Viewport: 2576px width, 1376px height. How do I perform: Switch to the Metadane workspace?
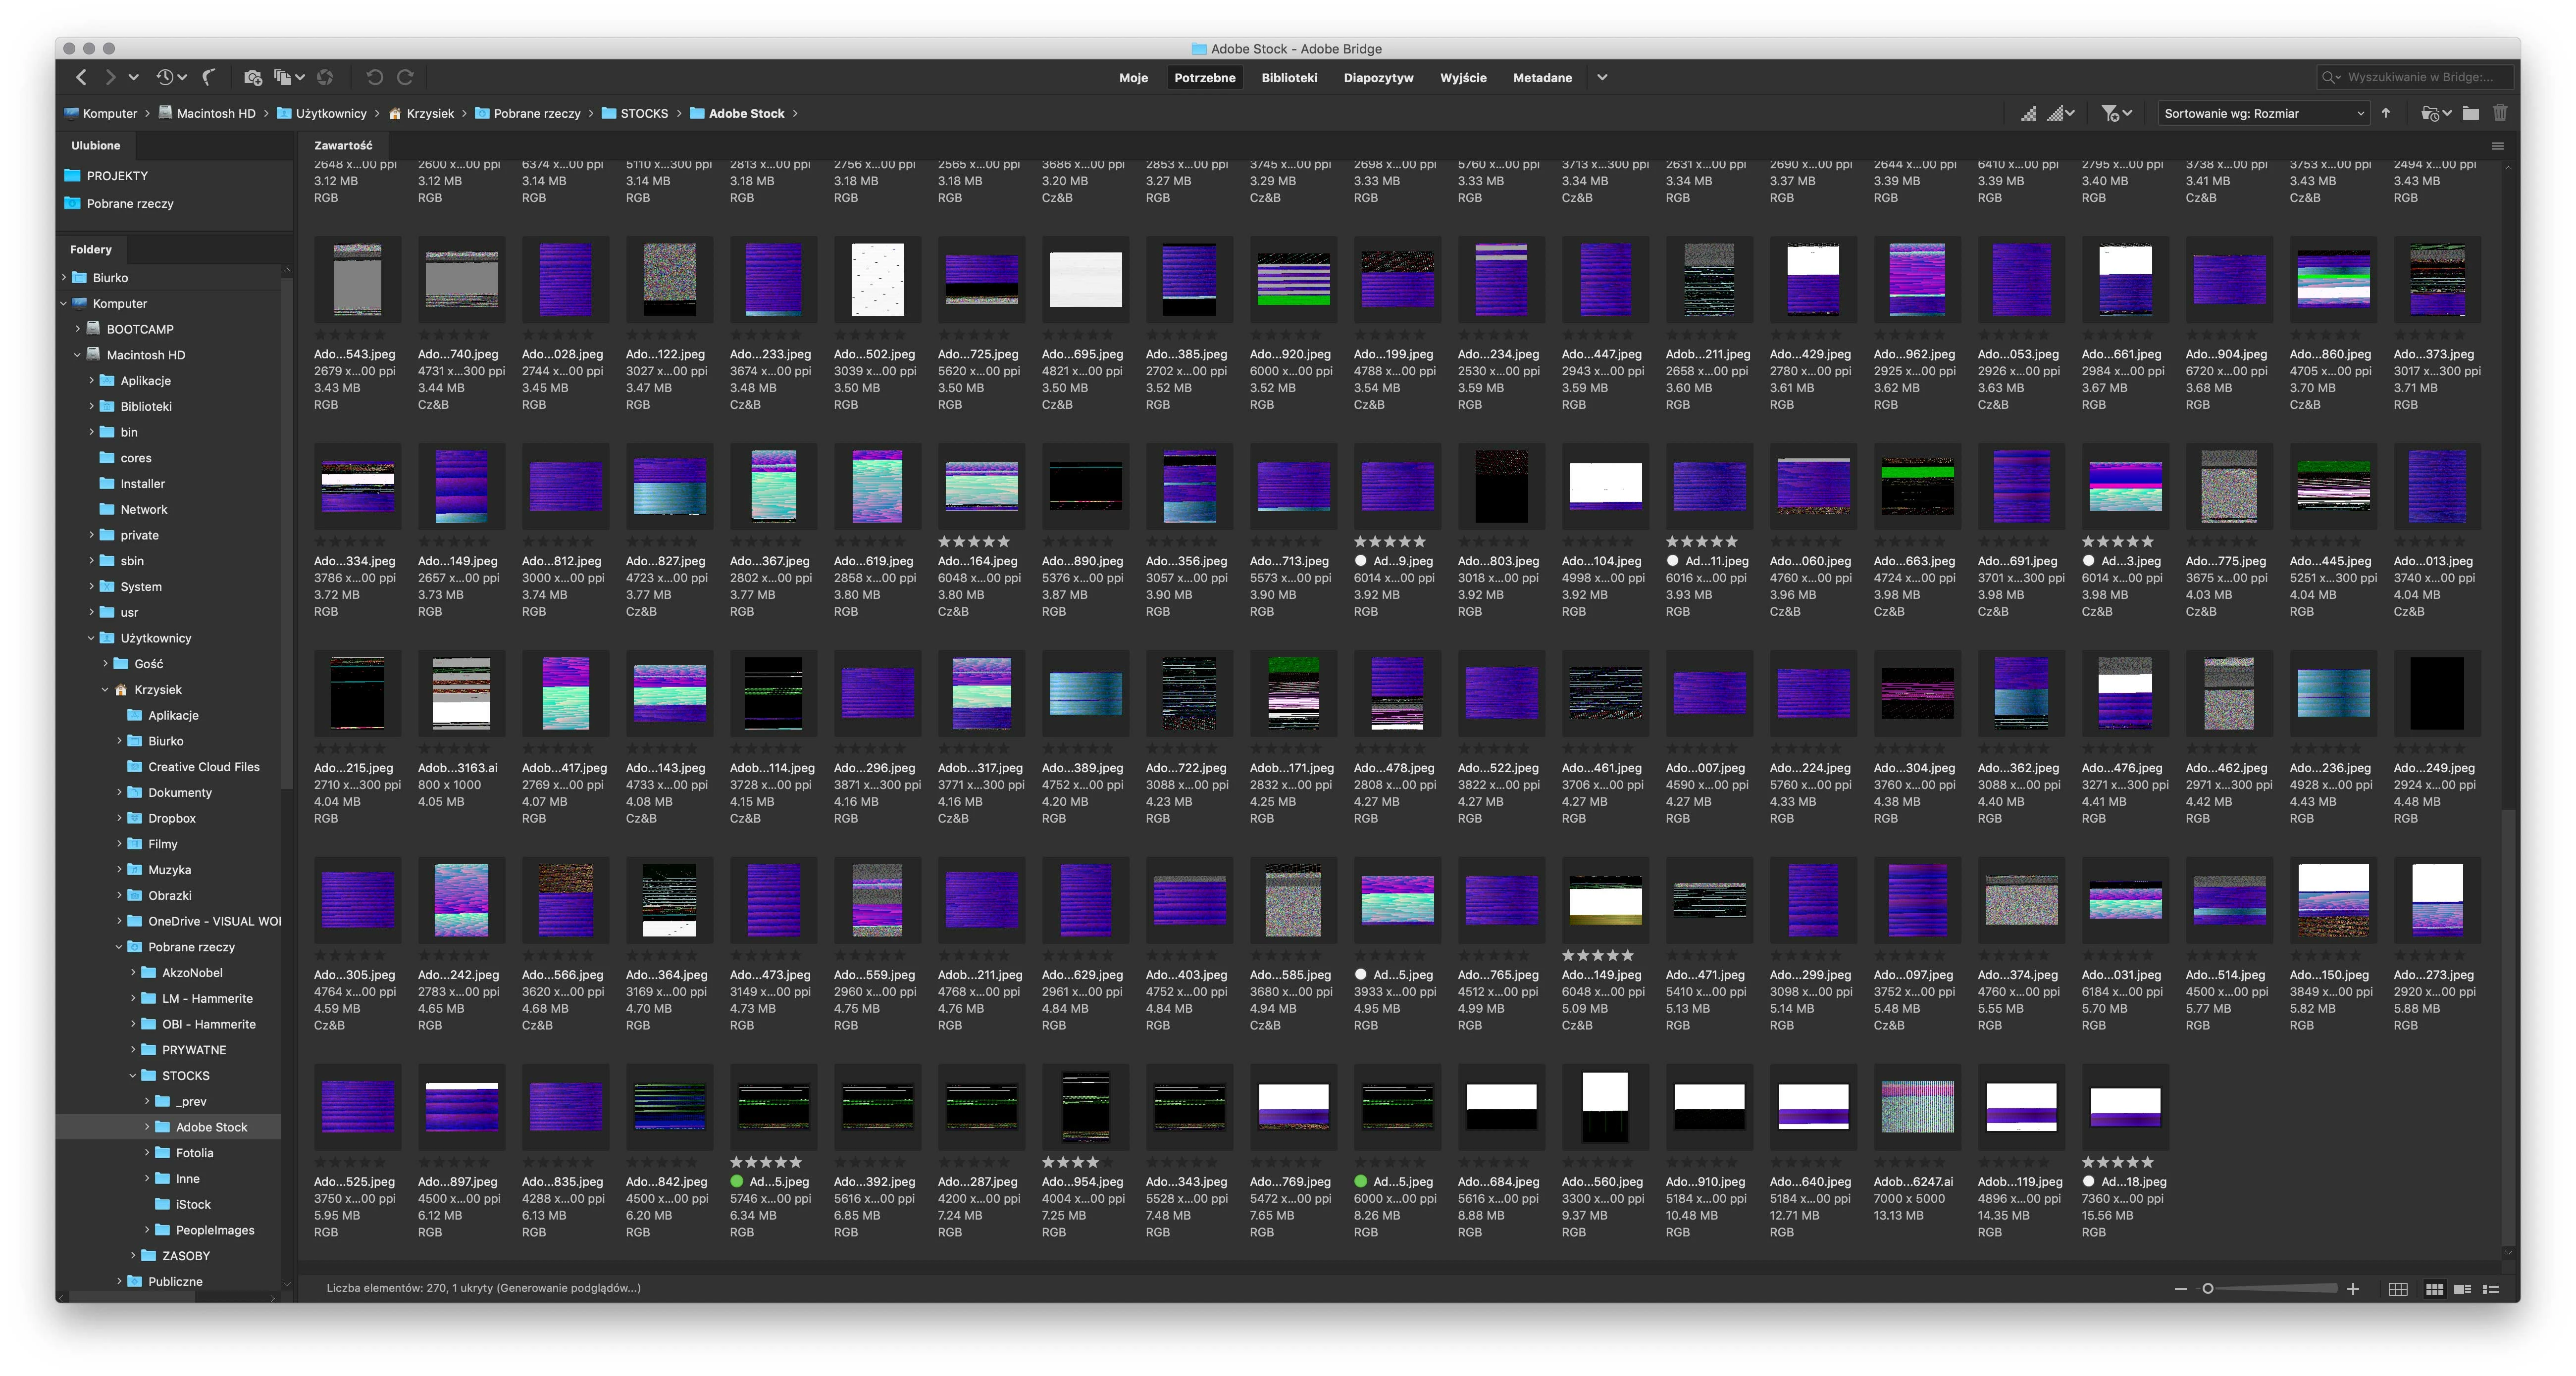(1541, 77)
